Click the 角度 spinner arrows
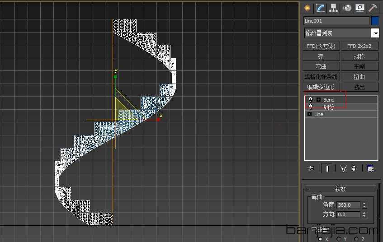The image size is (383, 242). coord(364,205)
